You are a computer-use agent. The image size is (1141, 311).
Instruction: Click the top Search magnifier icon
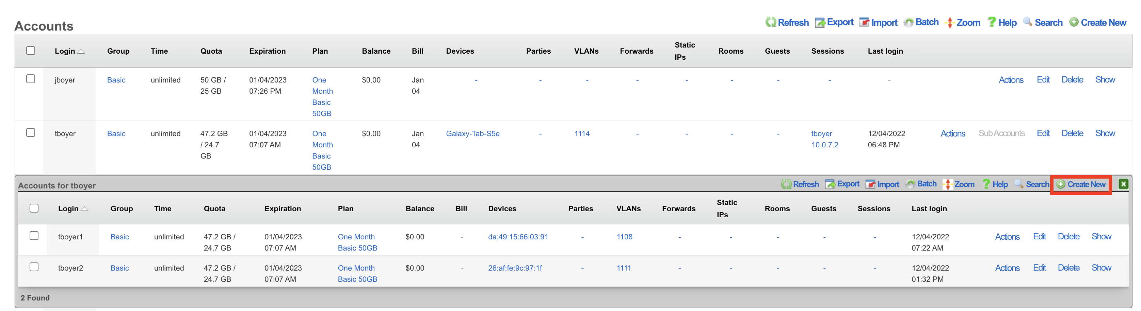point(1028,22)
